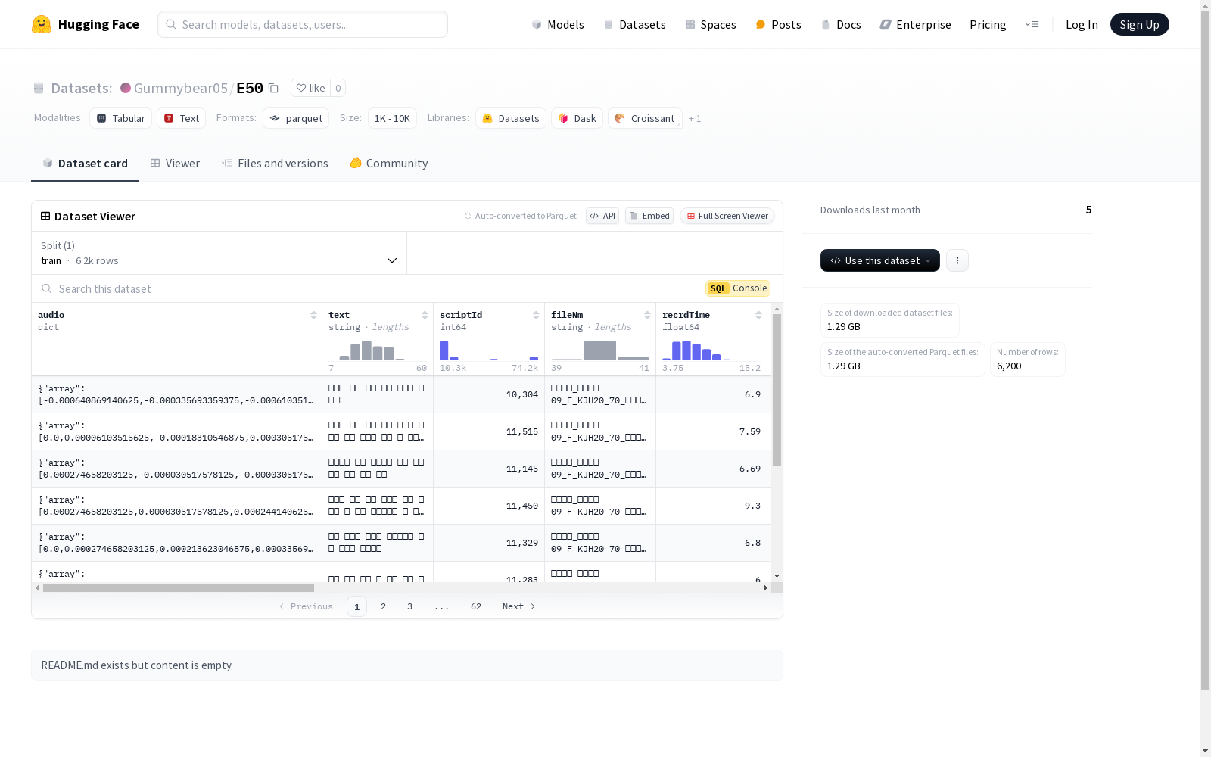The height and width of the screenshot is (757, 1211).
Task: Open the Enterprise menu item
Action: point(916,24)
